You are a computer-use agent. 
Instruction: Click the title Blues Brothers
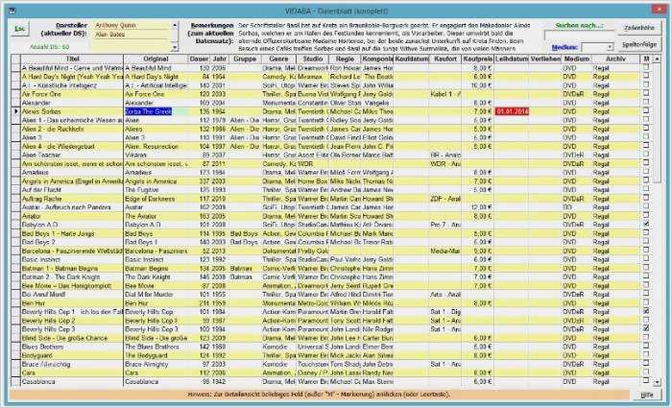pos(42,347)
